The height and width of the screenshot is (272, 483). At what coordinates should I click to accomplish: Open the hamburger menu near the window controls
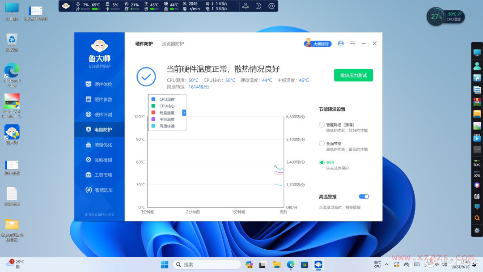(x=352, y=43)
